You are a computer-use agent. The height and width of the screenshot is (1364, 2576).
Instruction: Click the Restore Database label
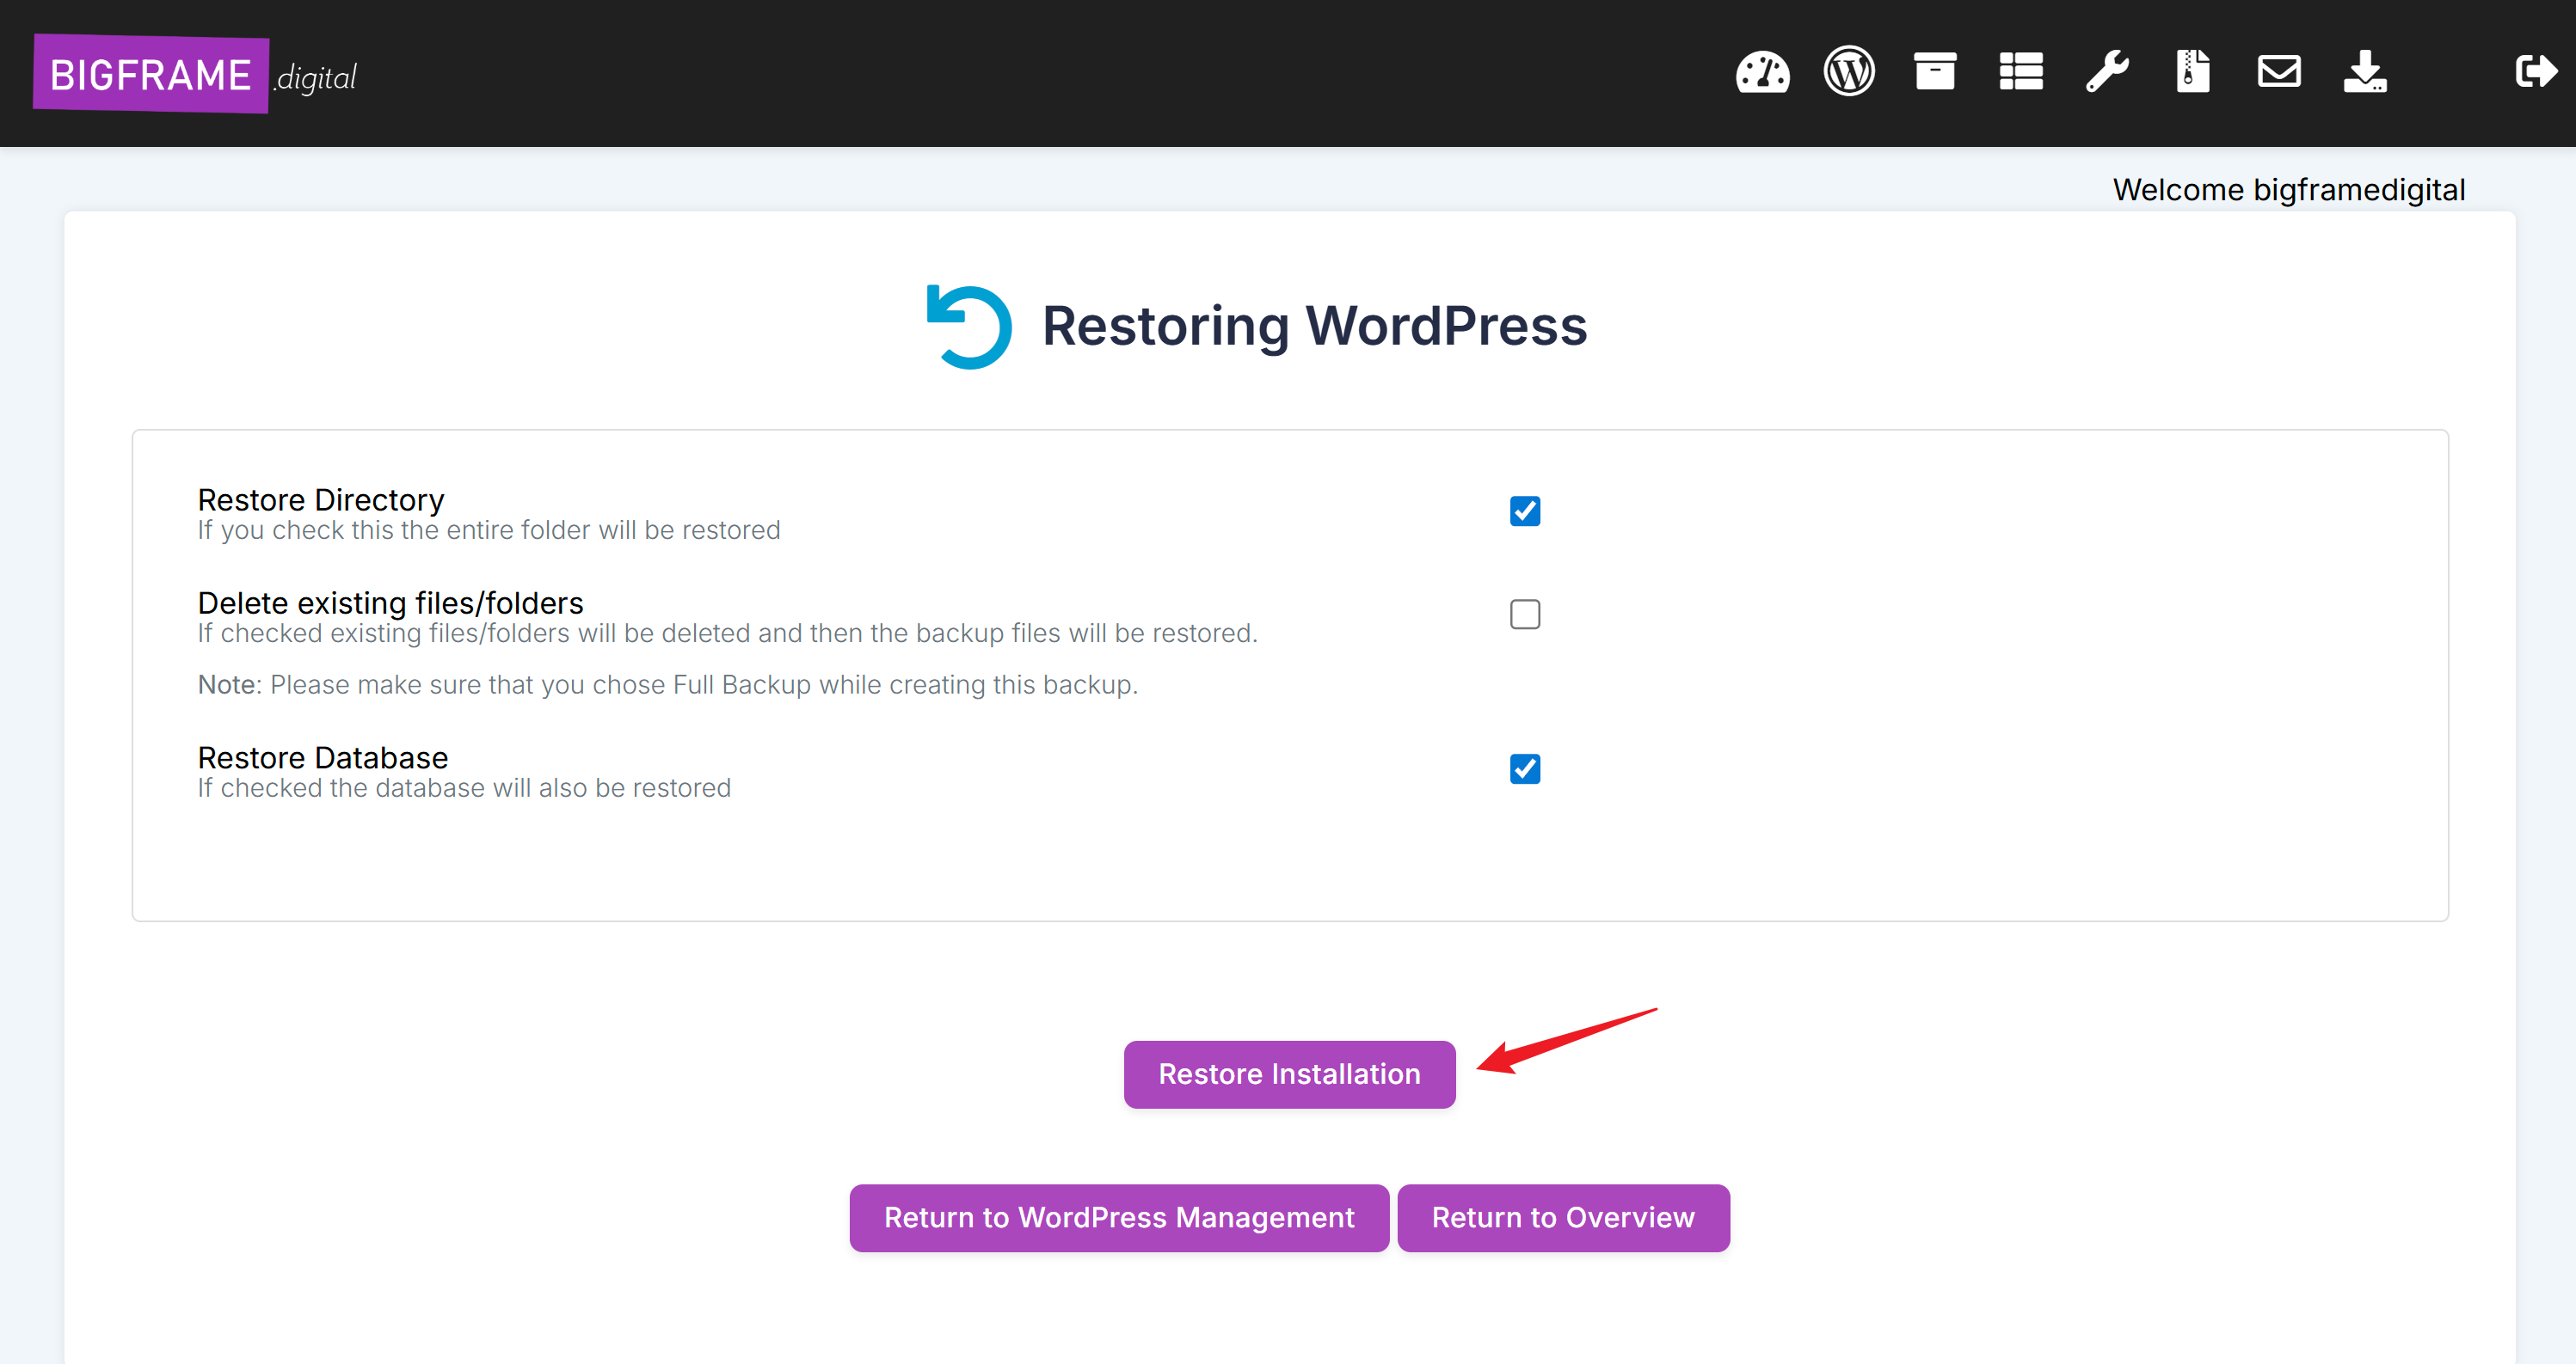click(322, 757)
